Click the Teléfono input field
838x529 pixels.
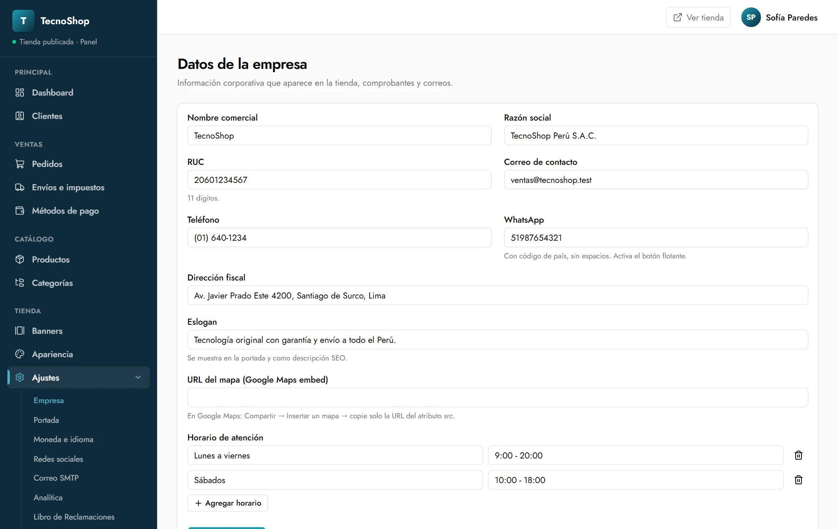click(339, 237)
